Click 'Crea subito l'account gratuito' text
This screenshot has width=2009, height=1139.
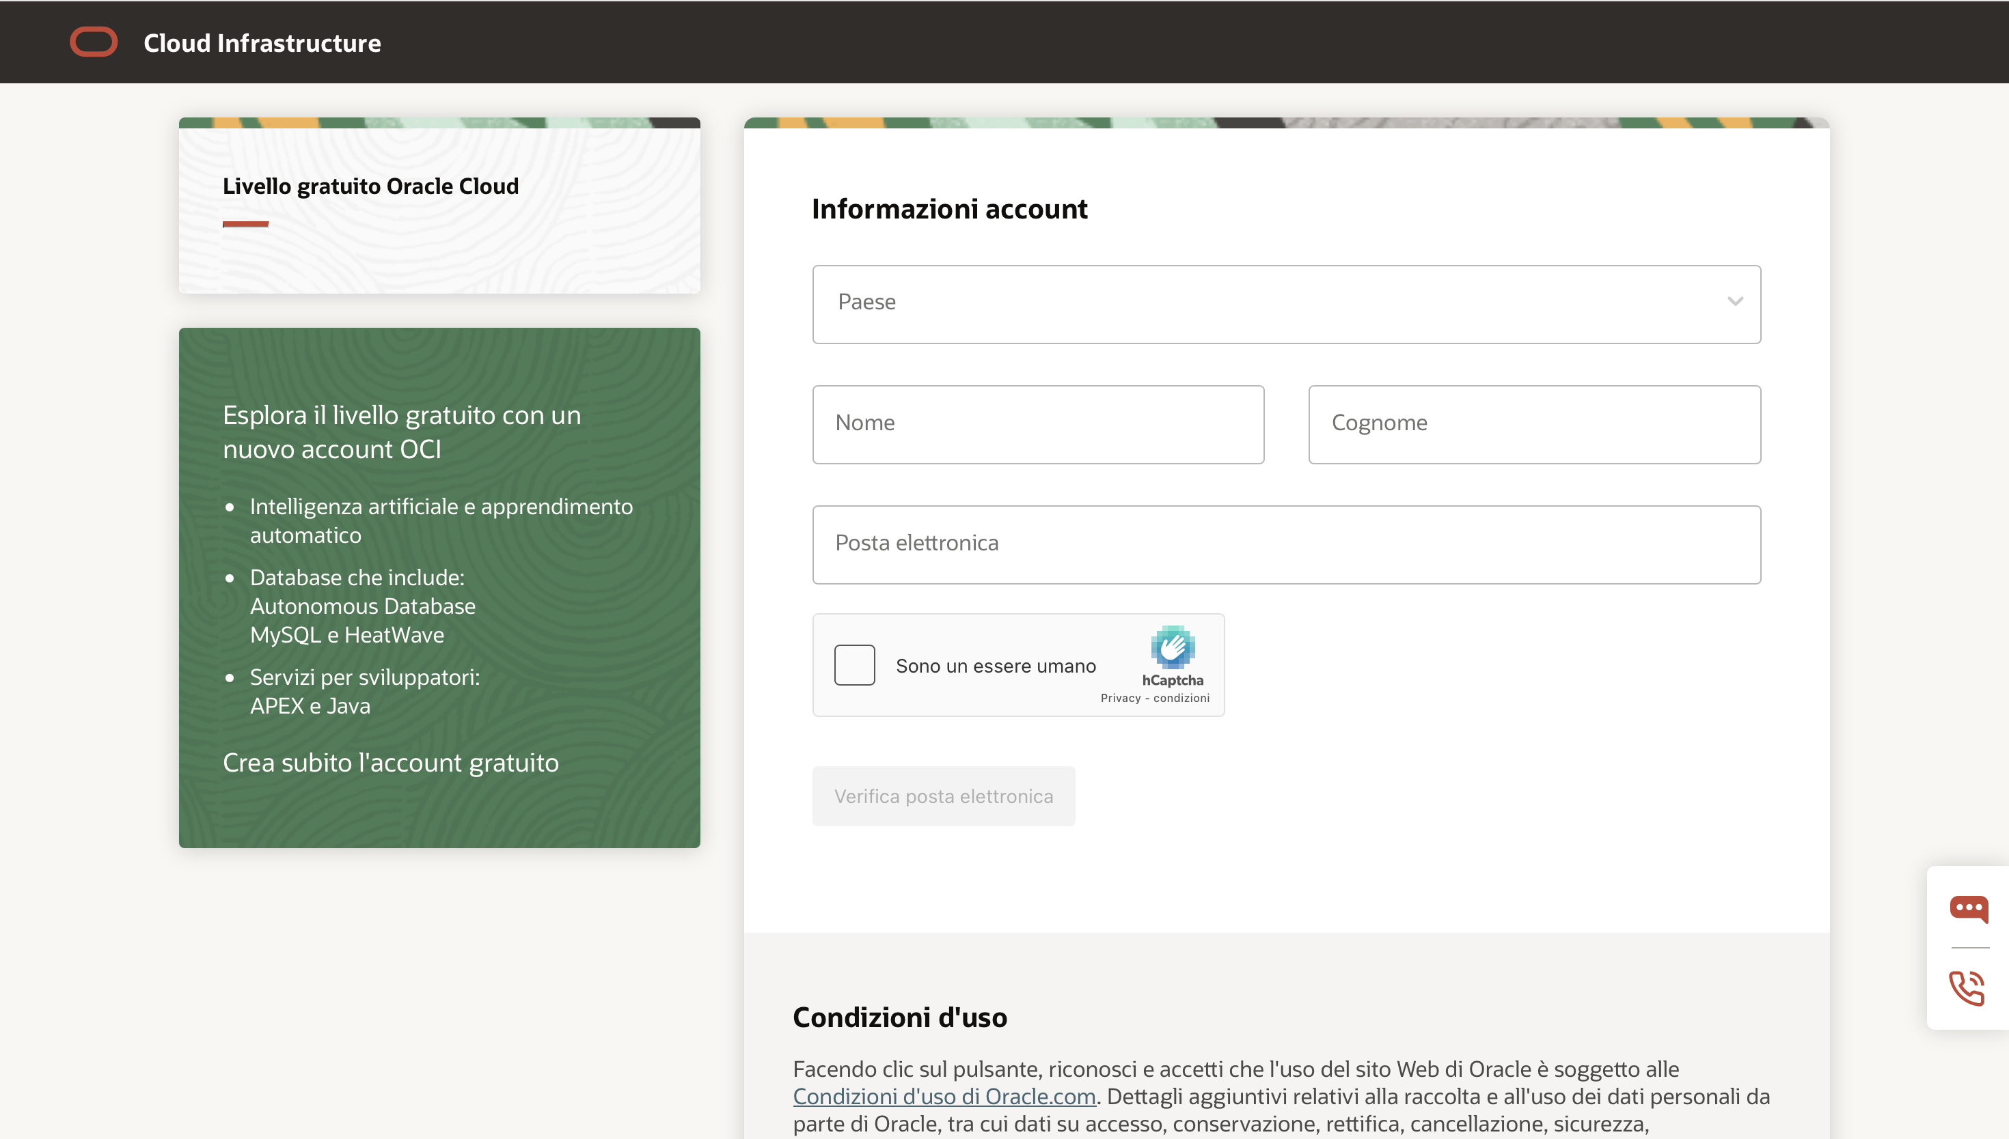(391, 763)
